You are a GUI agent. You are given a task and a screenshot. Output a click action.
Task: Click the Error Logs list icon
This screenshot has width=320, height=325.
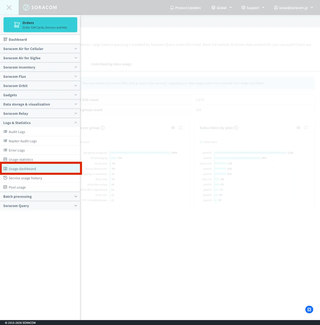tap(5, 150)
